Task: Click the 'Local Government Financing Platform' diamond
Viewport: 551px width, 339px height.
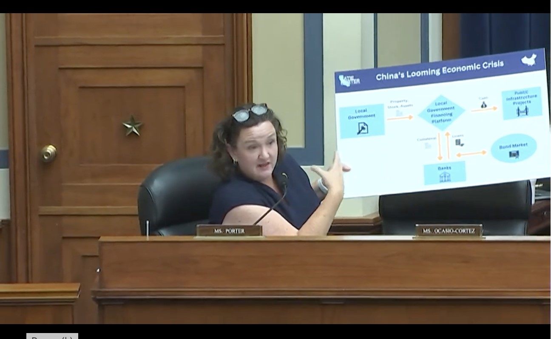Action: pyautogui.click(x=441, y=113)
